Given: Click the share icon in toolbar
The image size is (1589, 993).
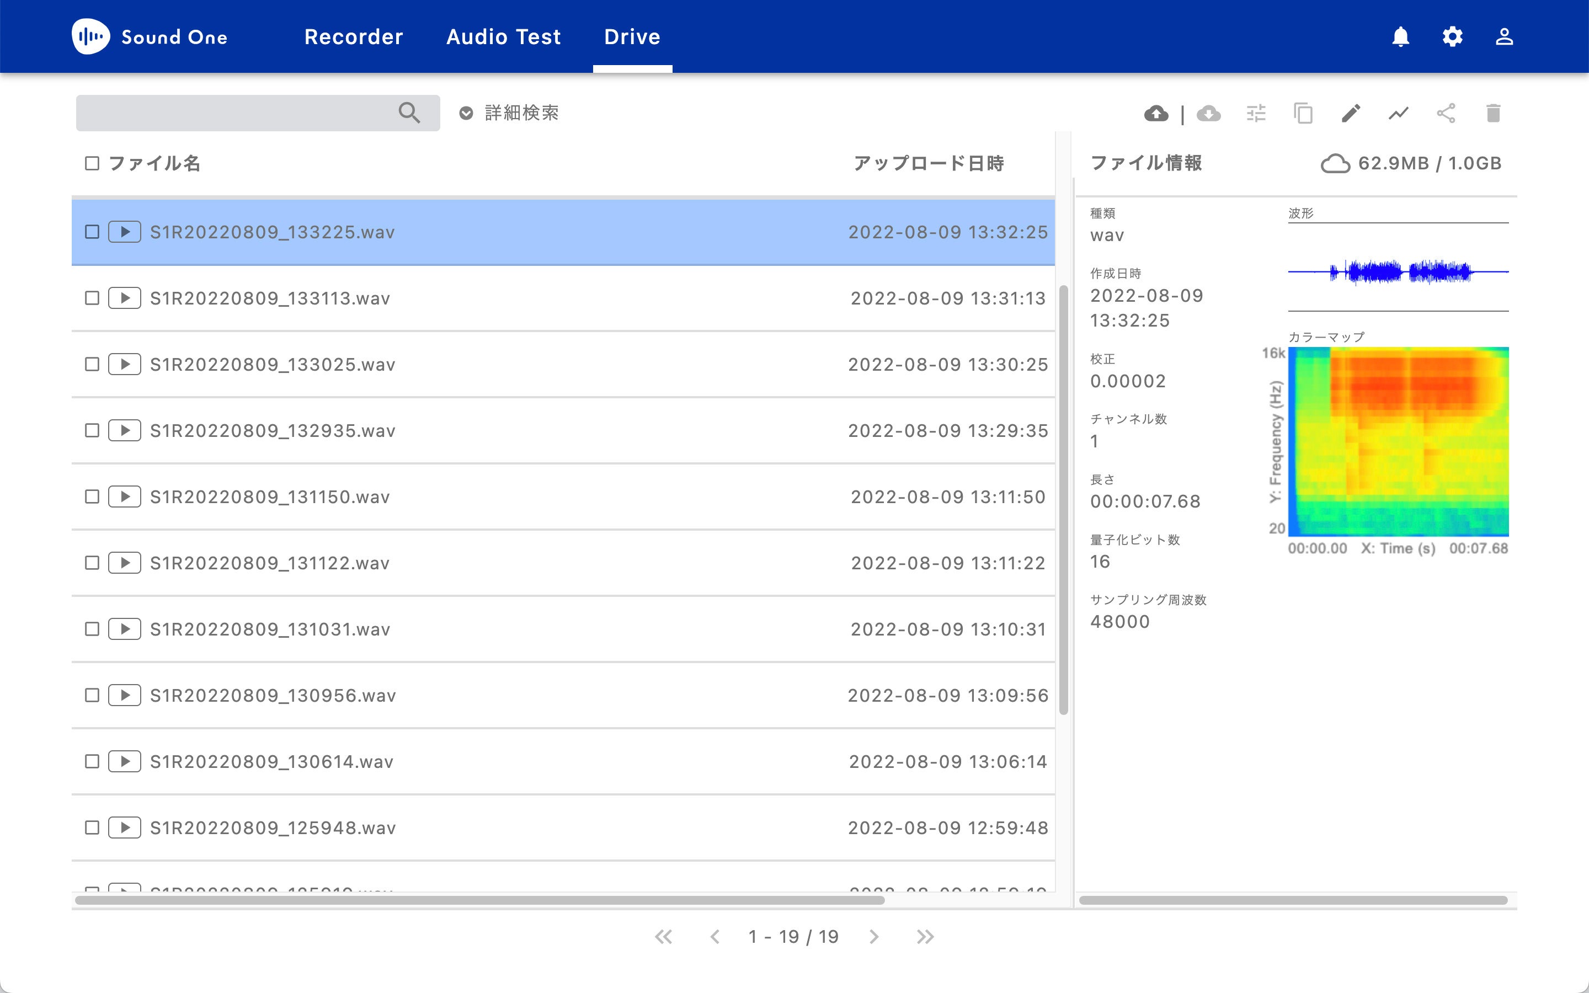Looking at the screenshot, I should [1446, 114].
